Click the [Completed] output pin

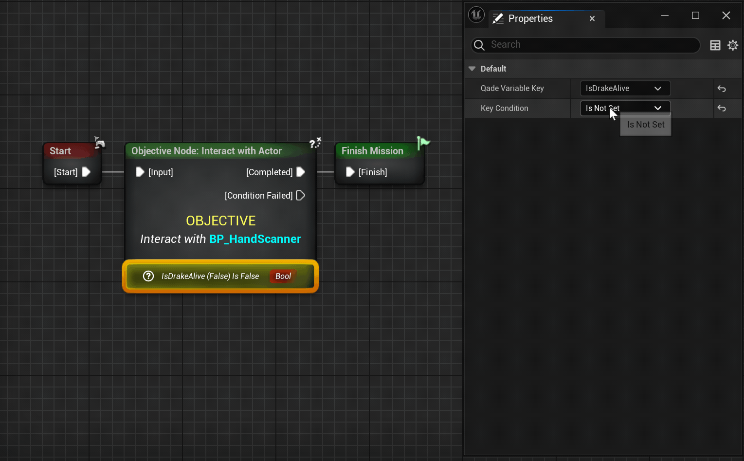(301, 172)
